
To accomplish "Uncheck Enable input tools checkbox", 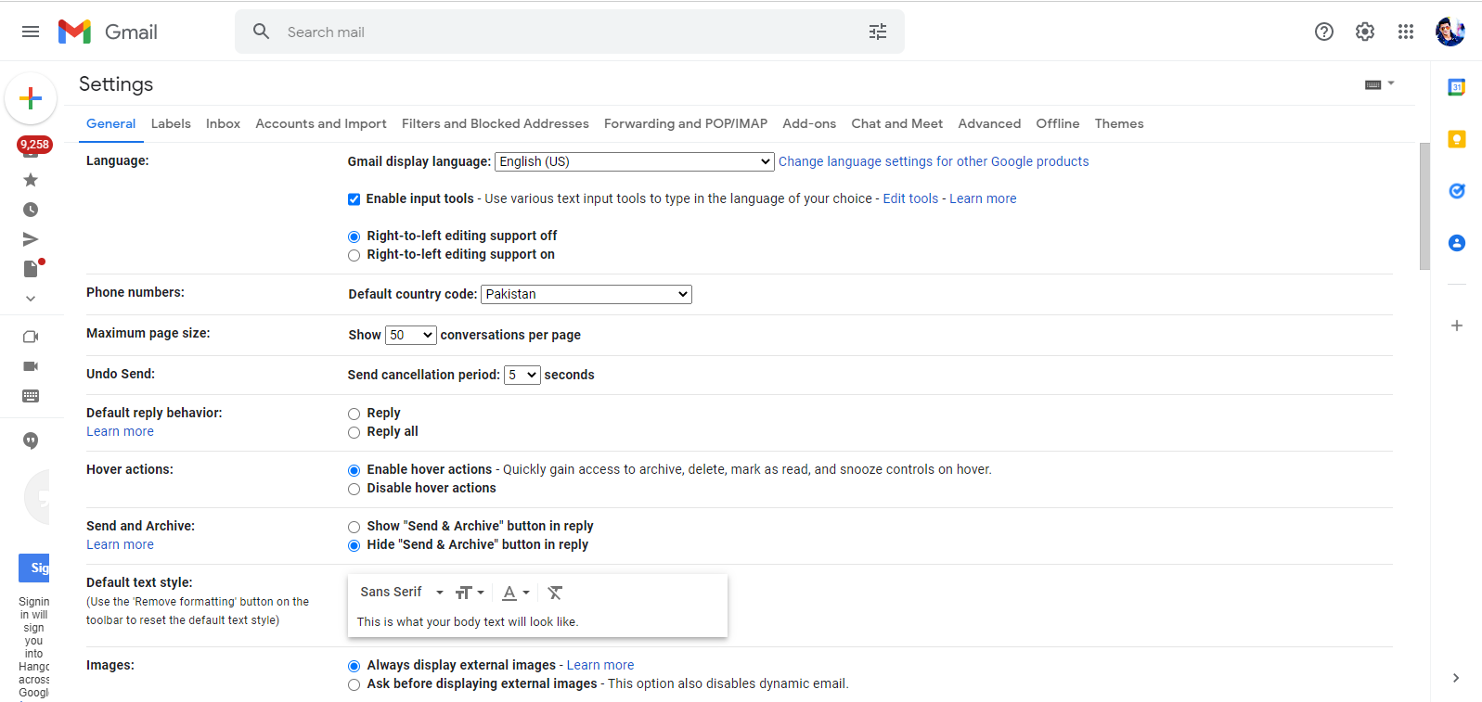I will click(354, 199).
